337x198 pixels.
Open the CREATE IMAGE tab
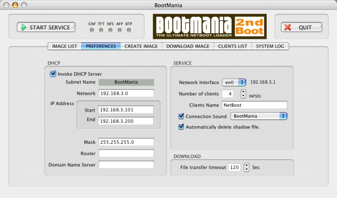pyautogui.click(x=141, y=46)
